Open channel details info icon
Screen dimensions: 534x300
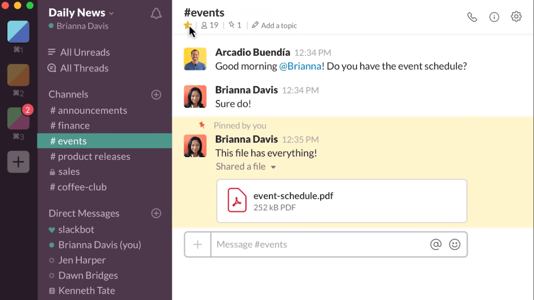(494, 17)
